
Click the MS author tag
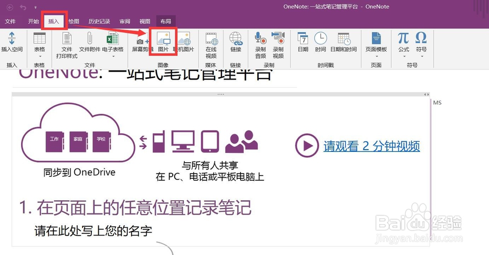coord(437,103)
